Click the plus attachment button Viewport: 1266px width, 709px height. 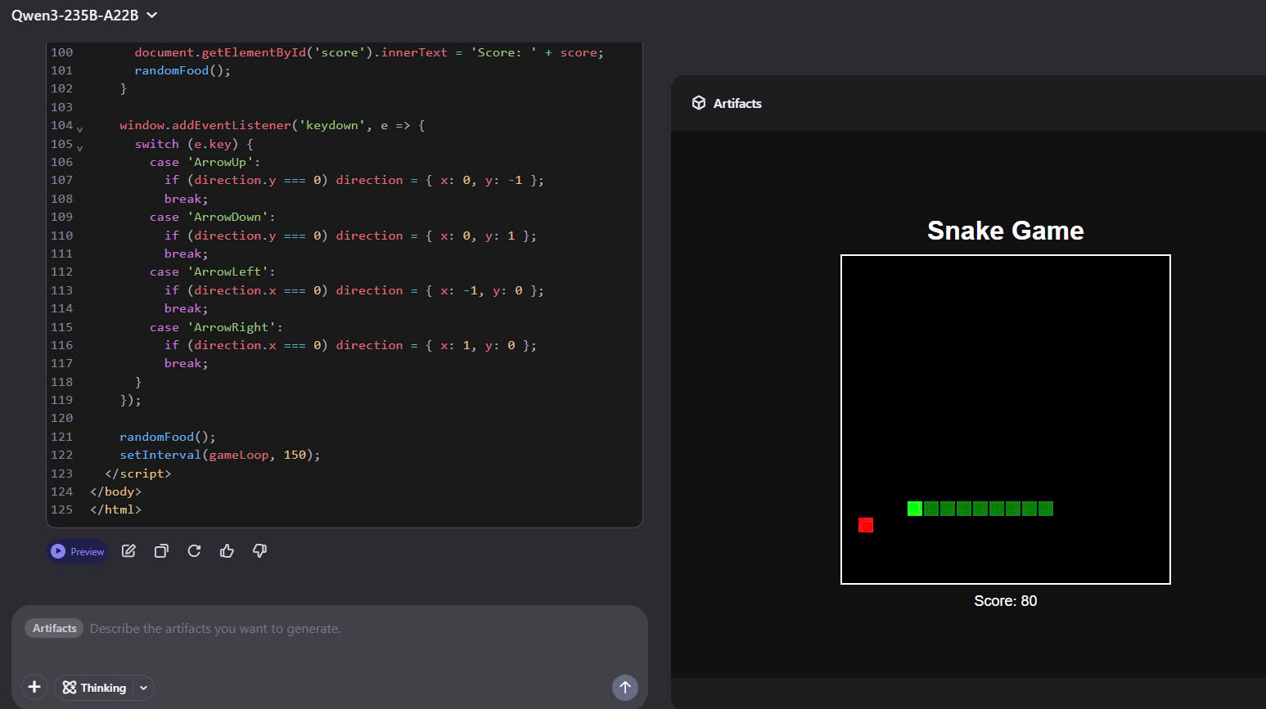click(34, 687)
